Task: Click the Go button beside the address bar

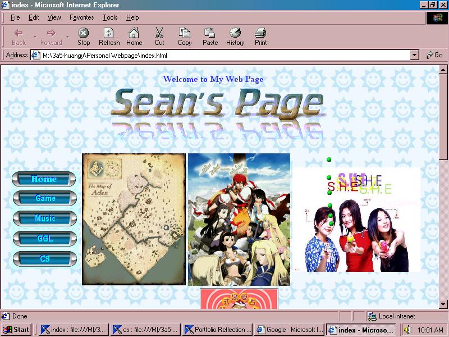Action: pyautogui.click(x=434, y=55)
